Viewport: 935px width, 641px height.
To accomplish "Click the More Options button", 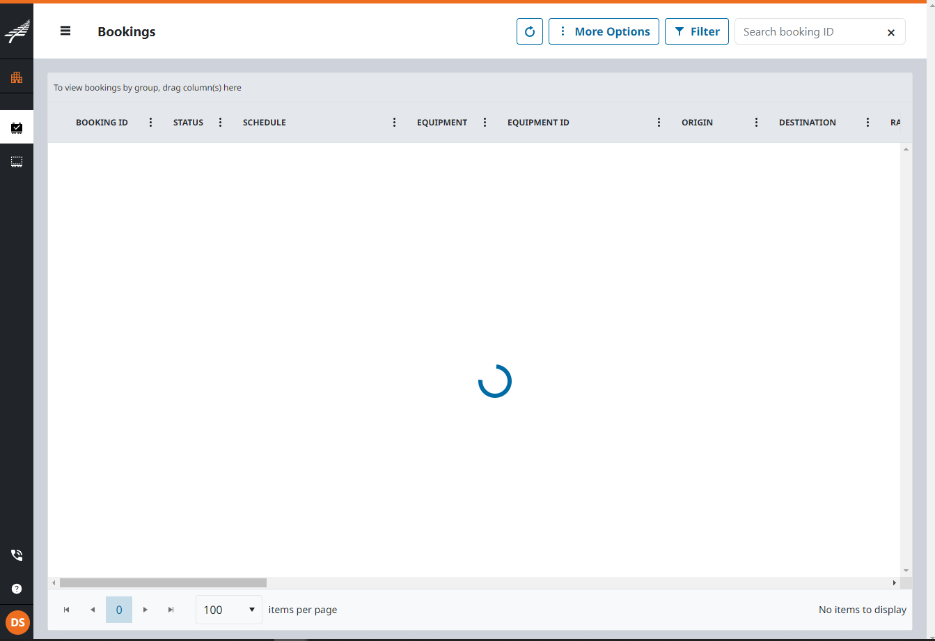I will click(x=604, y=31).
